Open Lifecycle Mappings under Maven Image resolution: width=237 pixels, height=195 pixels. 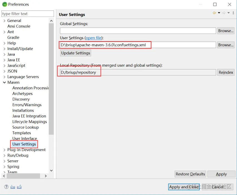click(x=30, y=122)
